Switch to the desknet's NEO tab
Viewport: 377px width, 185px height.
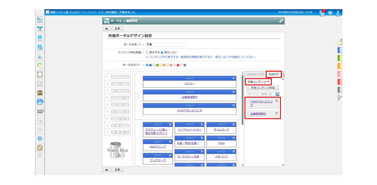(255, 74)
